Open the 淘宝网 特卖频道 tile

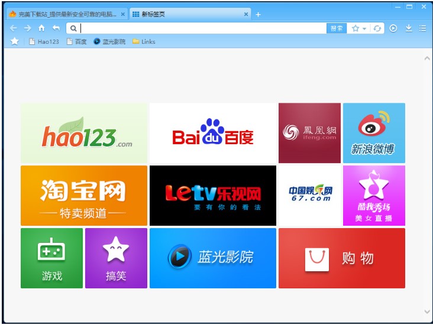[84, 196]
